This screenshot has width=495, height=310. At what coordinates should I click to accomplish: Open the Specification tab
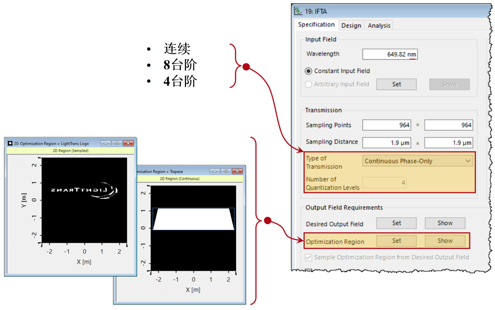point(316,25)
